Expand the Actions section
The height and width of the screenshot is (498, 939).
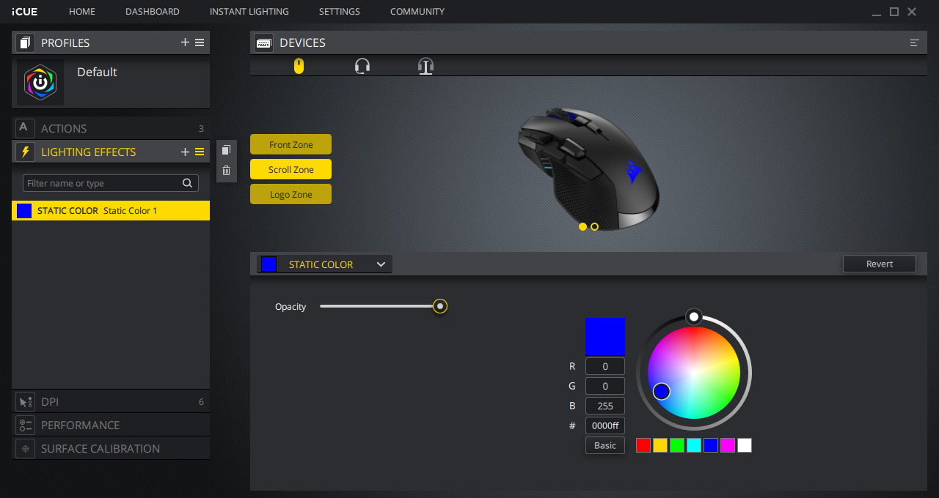[111, 128]
